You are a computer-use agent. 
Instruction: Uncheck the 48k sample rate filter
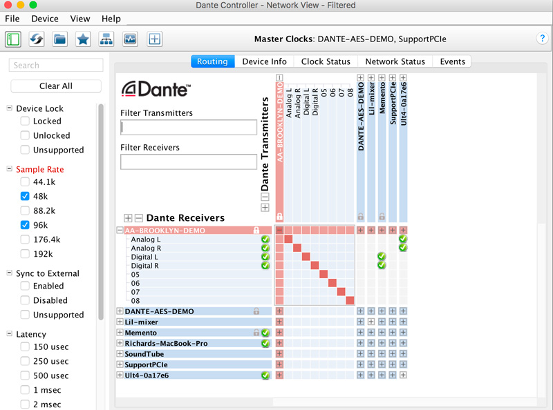point(25,196)
